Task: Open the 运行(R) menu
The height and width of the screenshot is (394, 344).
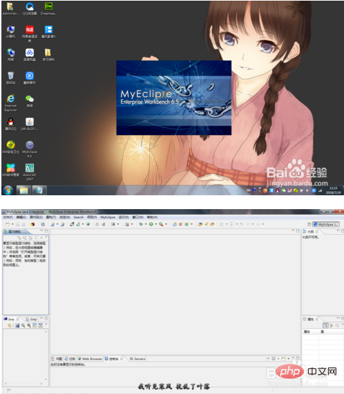Action: tap(124, 217)
